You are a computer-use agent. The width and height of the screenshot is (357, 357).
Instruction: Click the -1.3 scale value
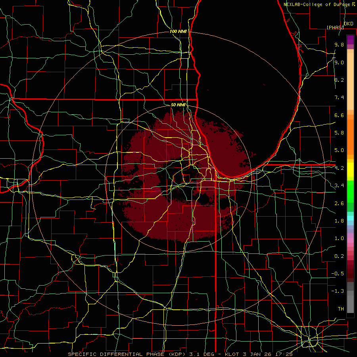point(338,291)
